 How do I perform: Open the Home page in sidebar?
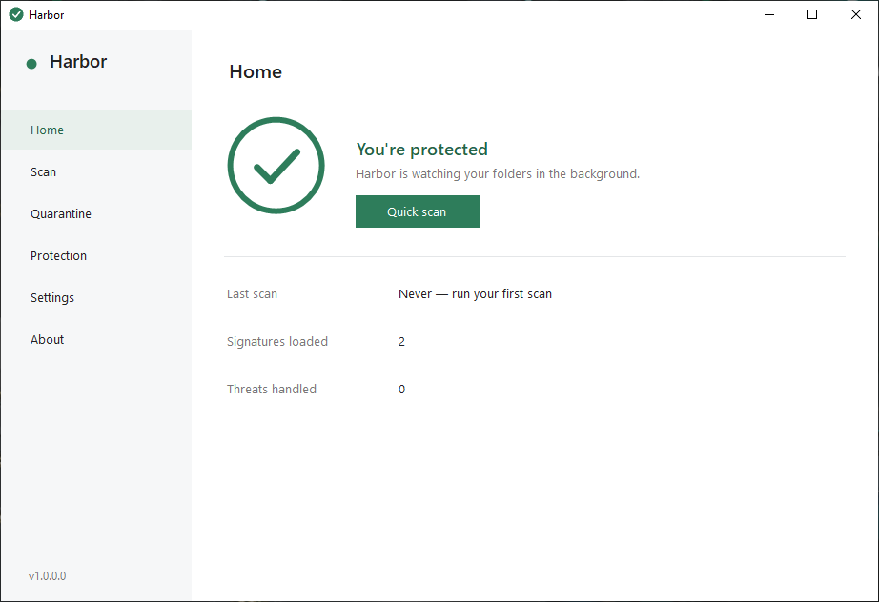pyautogui.click(x=96, y=130)
